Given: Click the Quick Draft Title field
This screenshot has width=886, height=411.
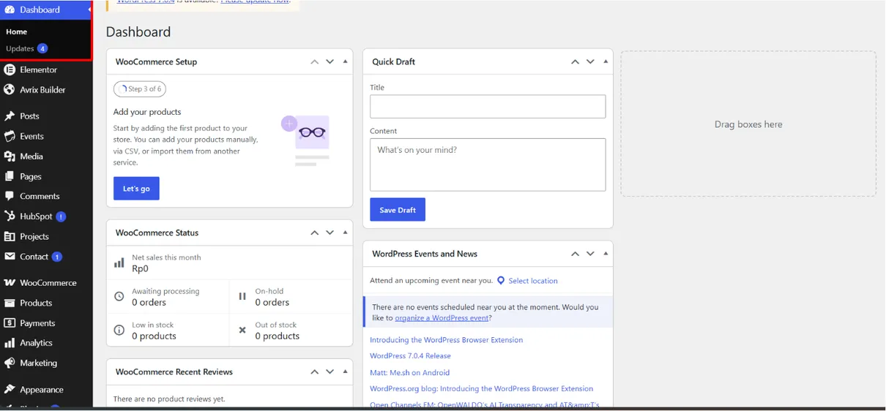Looking at the screenshot, I should click(x=488, y=106).
